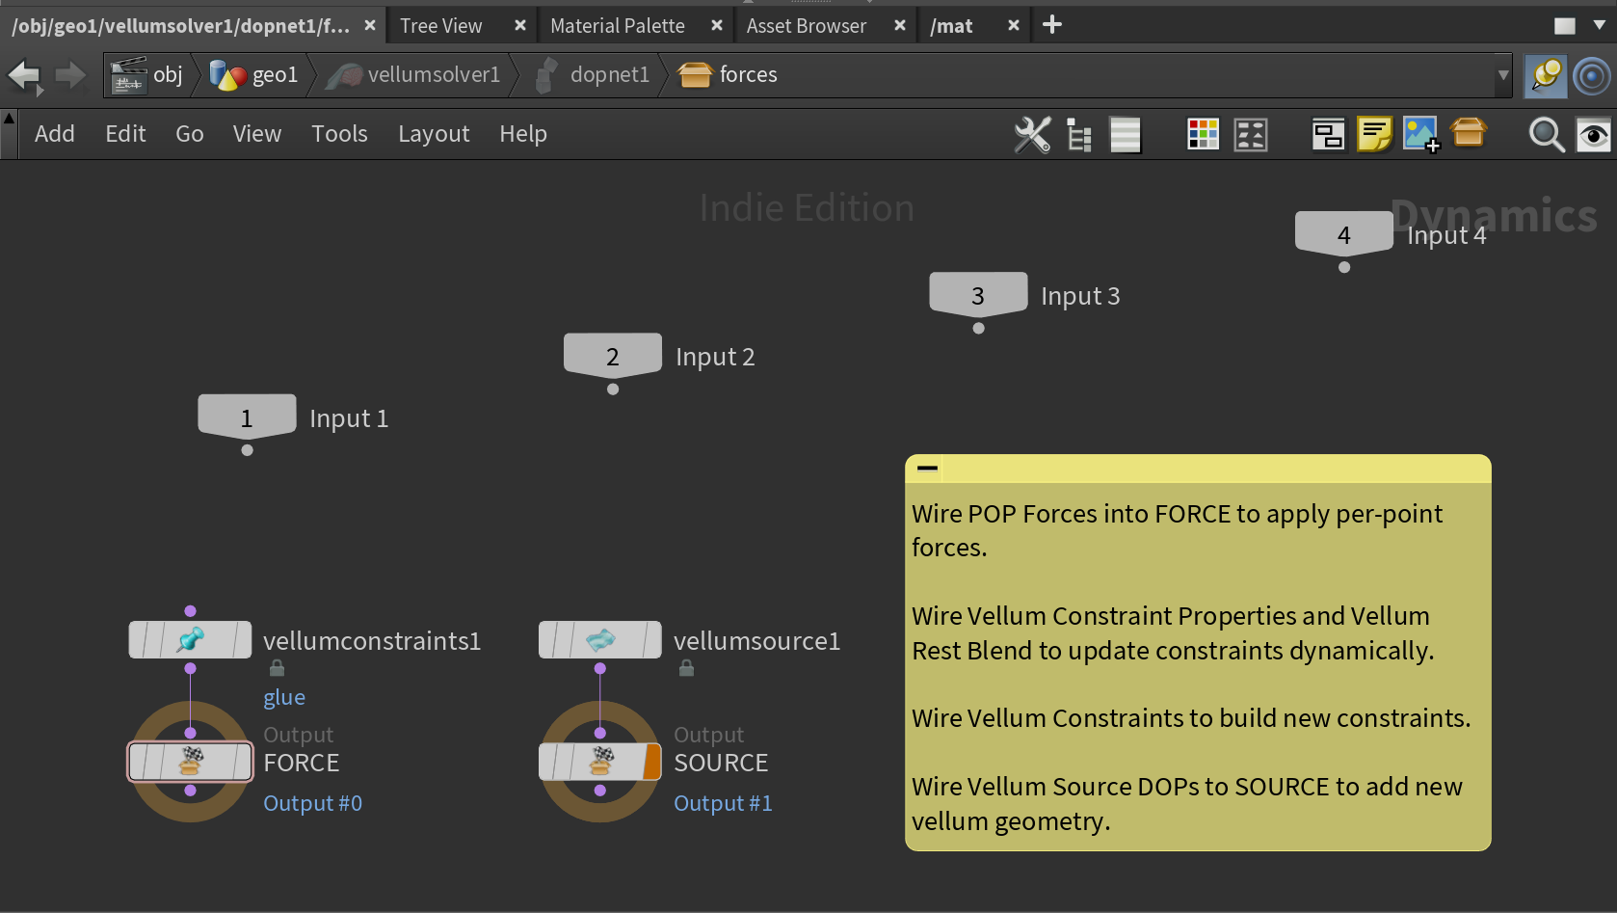Click the Output #0 label
The height and width of the screenshot is (913, 1617).
[x=313, y=803]
